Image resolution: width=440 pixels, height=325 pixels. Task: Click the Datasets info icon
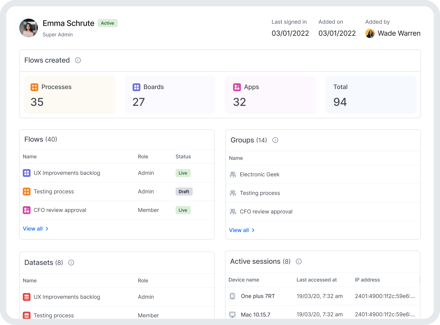point(71,263)
